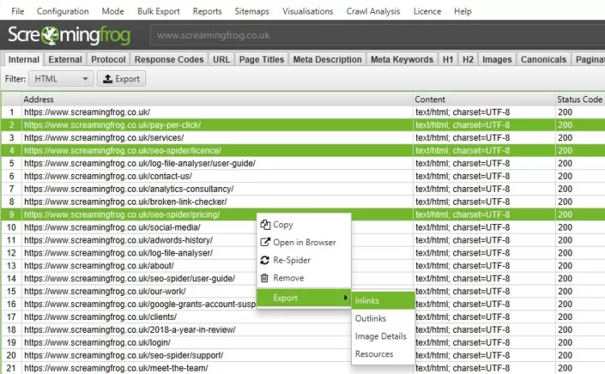Select Image Details export option

tap(381, 336)
